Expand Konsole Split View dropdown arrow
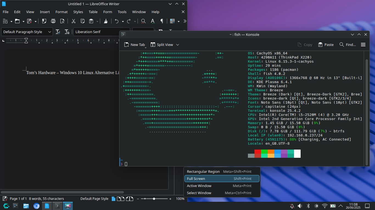The width and height of the screenshot is (375, 210). point(177,45)
